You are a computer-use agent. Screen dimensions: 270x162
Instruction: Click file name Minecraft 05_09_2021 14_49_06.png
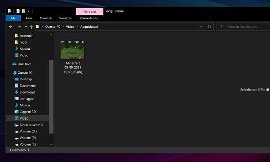pyautogui.click(x=73, y=68)
